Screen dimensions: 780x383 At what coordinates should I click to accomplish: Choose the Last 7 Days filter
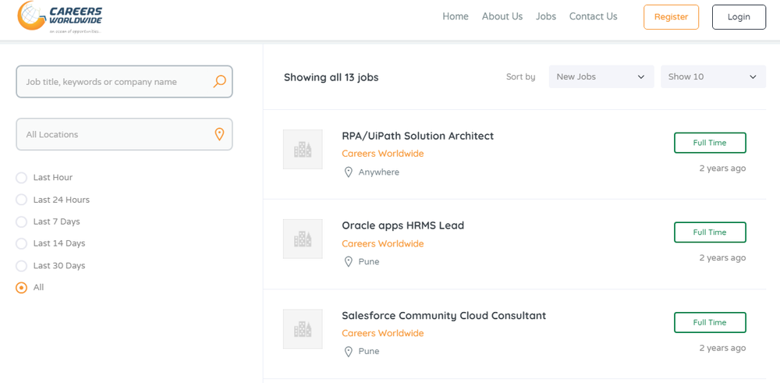point(22,222)
